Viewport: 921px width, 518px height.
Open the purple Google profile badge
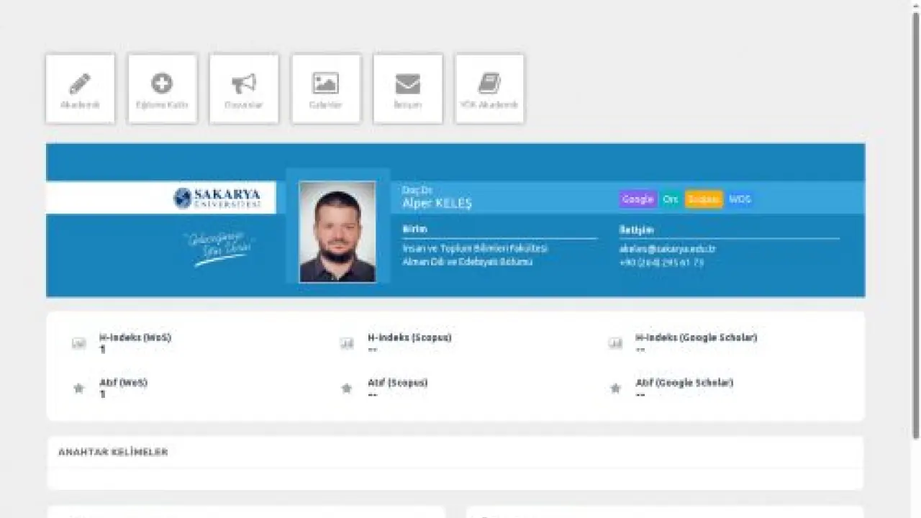(638, 199)
